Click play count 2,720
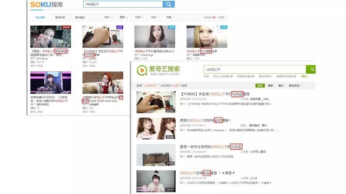Viewport: 346px width, 194px height. tap(144, 59)
